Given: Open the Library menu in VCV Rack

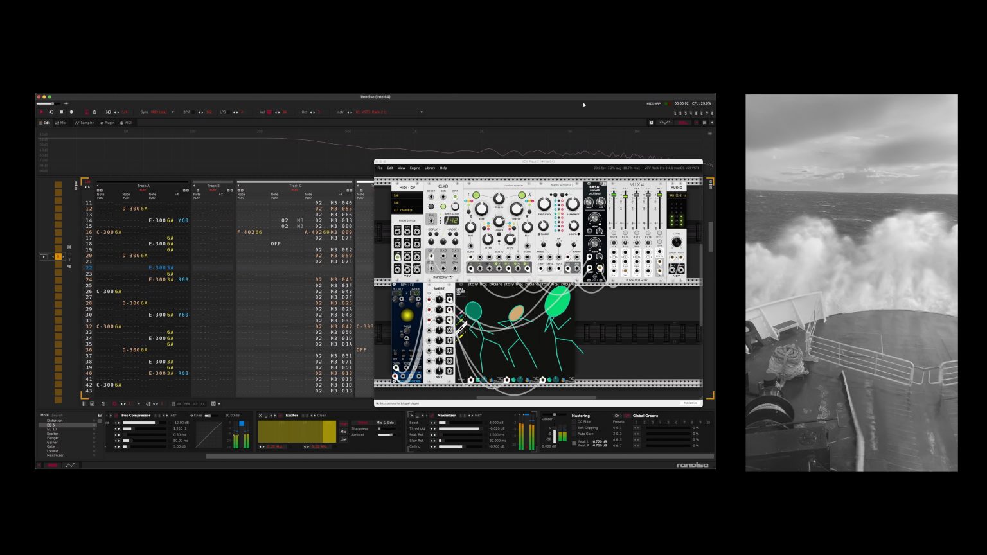Looking at the screenshot, I should pos(430,168).
